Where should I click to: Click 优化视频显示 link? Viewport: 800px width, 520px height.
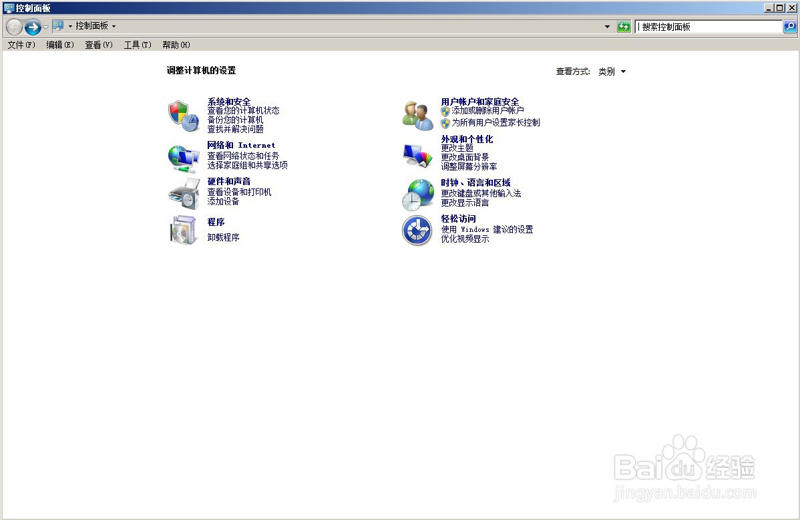465,239
